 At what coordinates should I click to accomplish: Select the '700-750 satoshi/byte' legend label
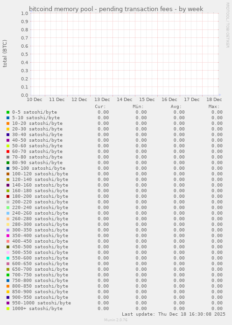click(x=40, y=275)
